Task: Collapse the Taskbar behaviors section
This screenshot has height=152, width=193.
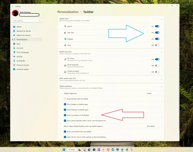Action: click(161, 87)
